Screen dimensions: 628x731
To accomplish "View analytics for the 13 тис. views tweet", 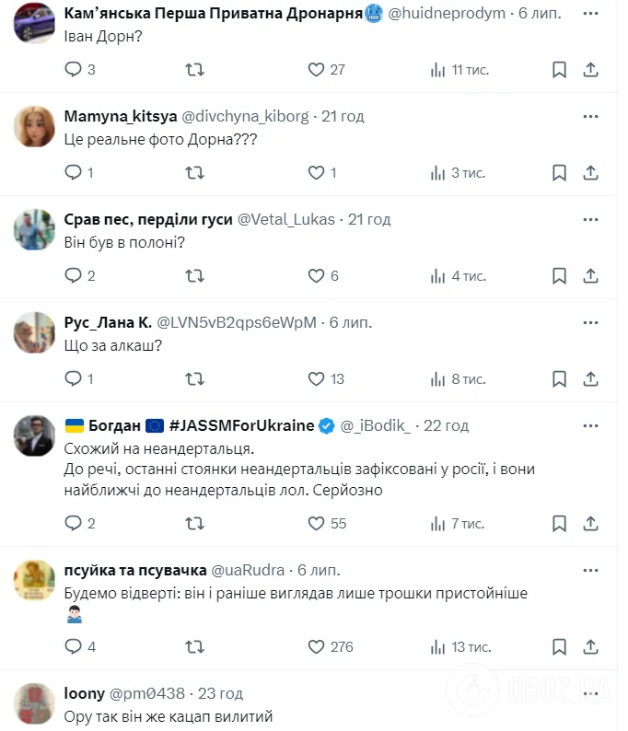I will click(x=460, y=647).
